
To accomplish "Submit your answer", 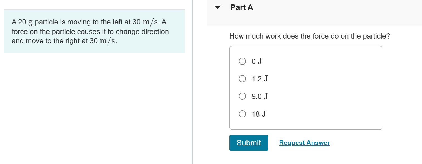I will (248, 143).
